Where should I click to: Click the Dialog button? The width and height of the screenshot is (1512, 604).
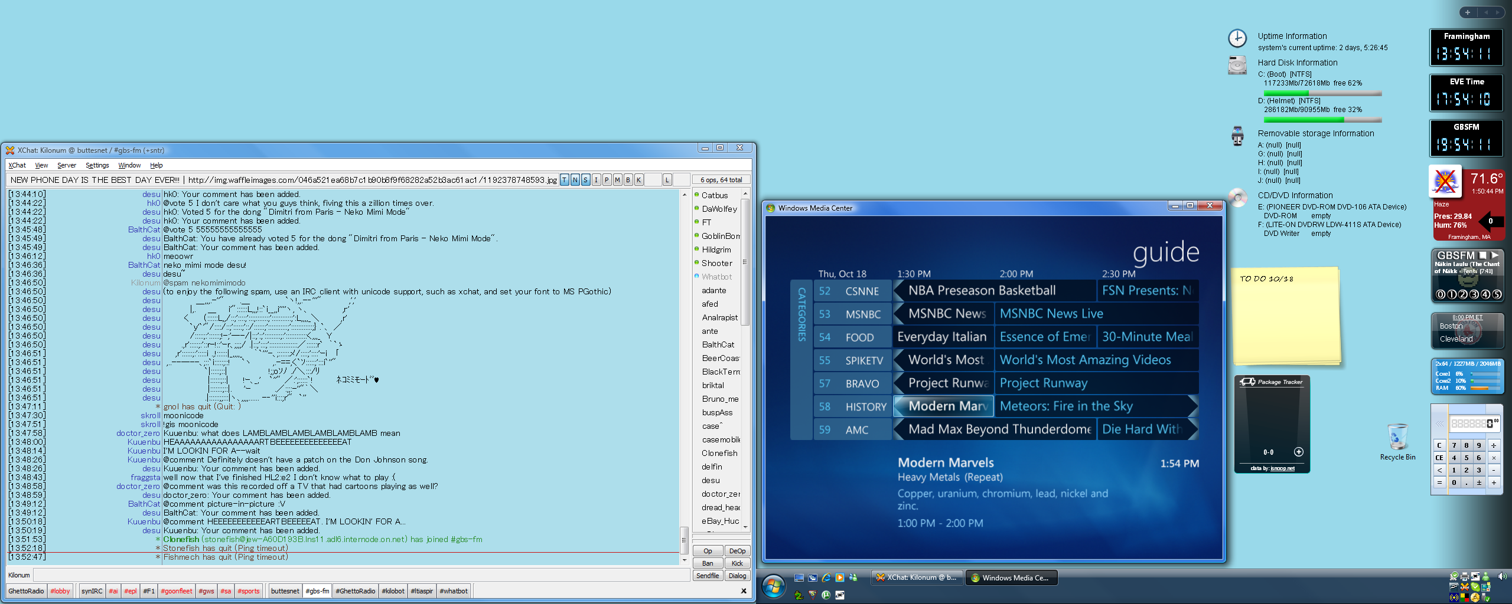pos(737,576)
